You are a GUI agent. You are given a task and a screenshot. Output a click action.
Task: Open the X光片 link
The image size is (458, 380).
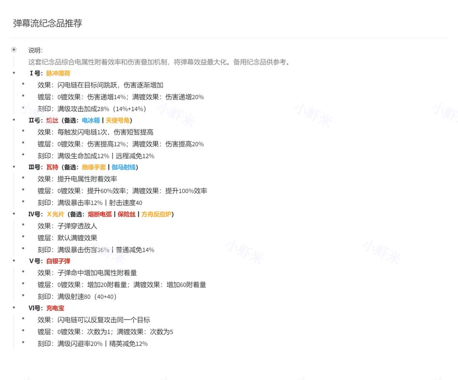(56, 215)
